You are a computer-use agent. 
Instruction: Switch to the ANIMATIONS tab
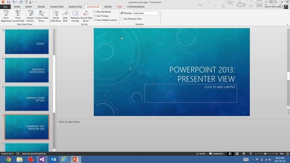point(75,7)
